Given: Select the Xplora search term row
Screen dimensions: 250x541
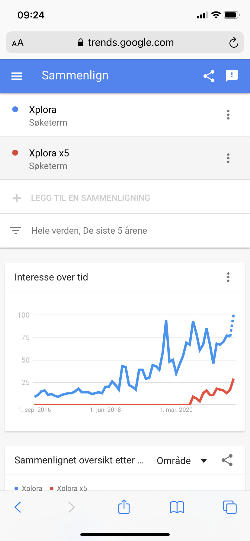Looking at the screenshot, I should (x=125, y=115).
